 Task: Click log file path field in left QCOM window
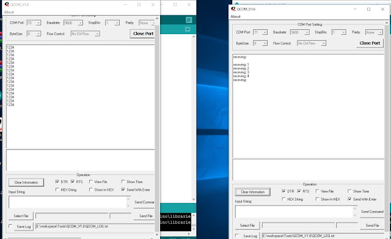coord(95,226)
